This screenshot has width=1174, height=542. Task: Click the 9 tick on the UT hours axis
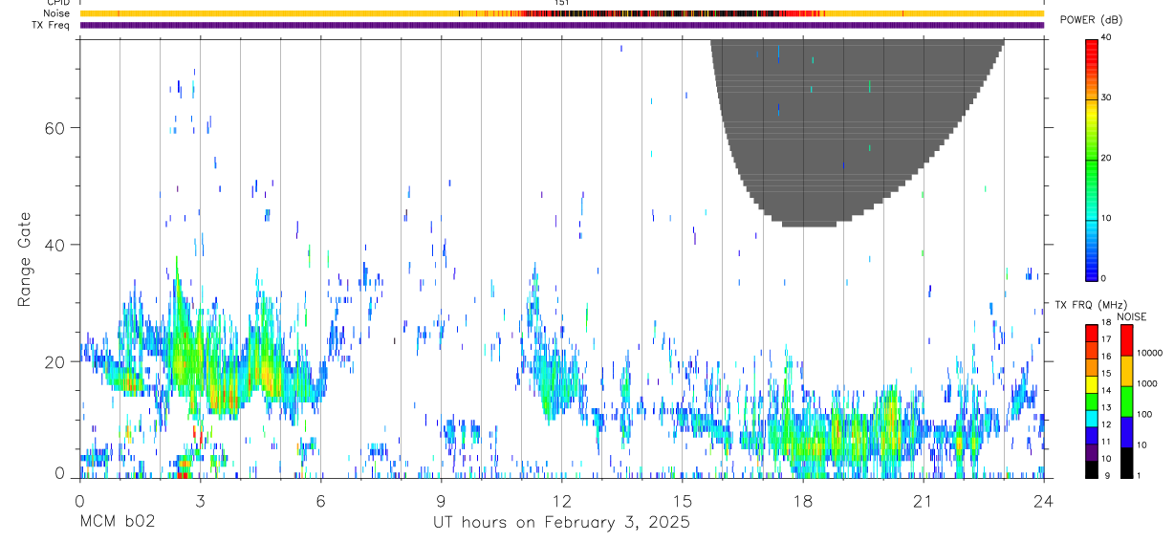pyautogui.click(x=441, y=499)
